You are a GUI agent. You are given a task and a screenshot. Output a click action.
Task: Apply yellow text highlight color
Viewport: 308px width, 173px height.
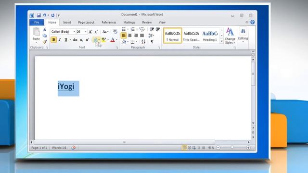pos(104,40)
